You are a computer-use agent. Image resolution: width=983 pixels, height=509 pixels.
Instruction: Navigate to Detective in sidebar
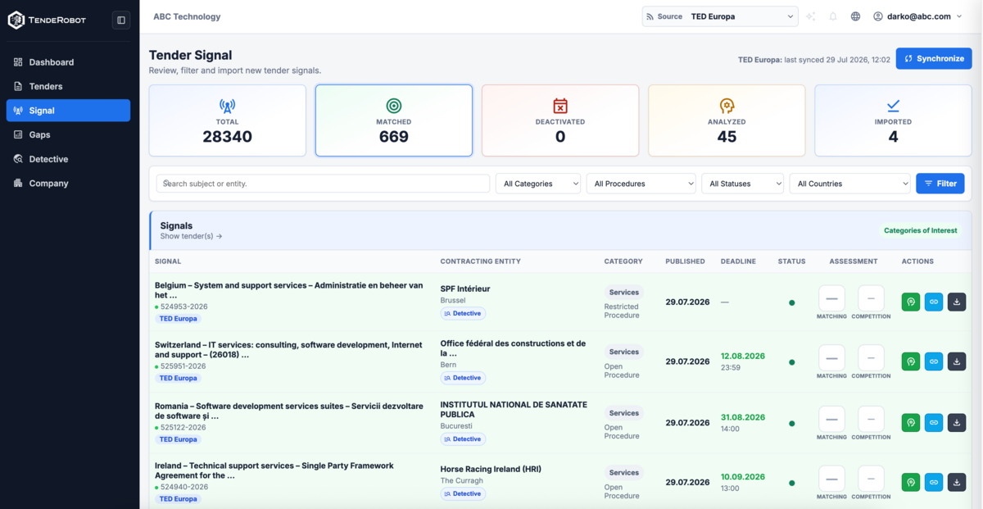pos(68,159)
